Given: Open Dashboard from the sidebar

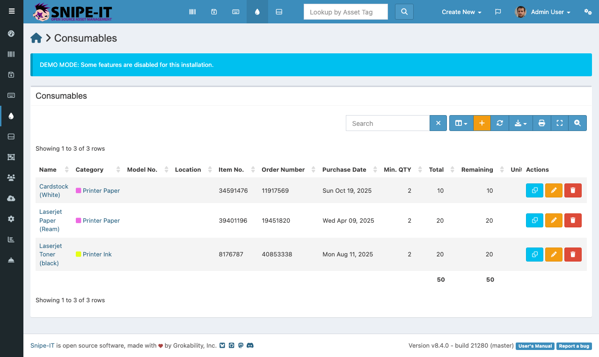Looking at the screenshot, I should click(11, 34).
